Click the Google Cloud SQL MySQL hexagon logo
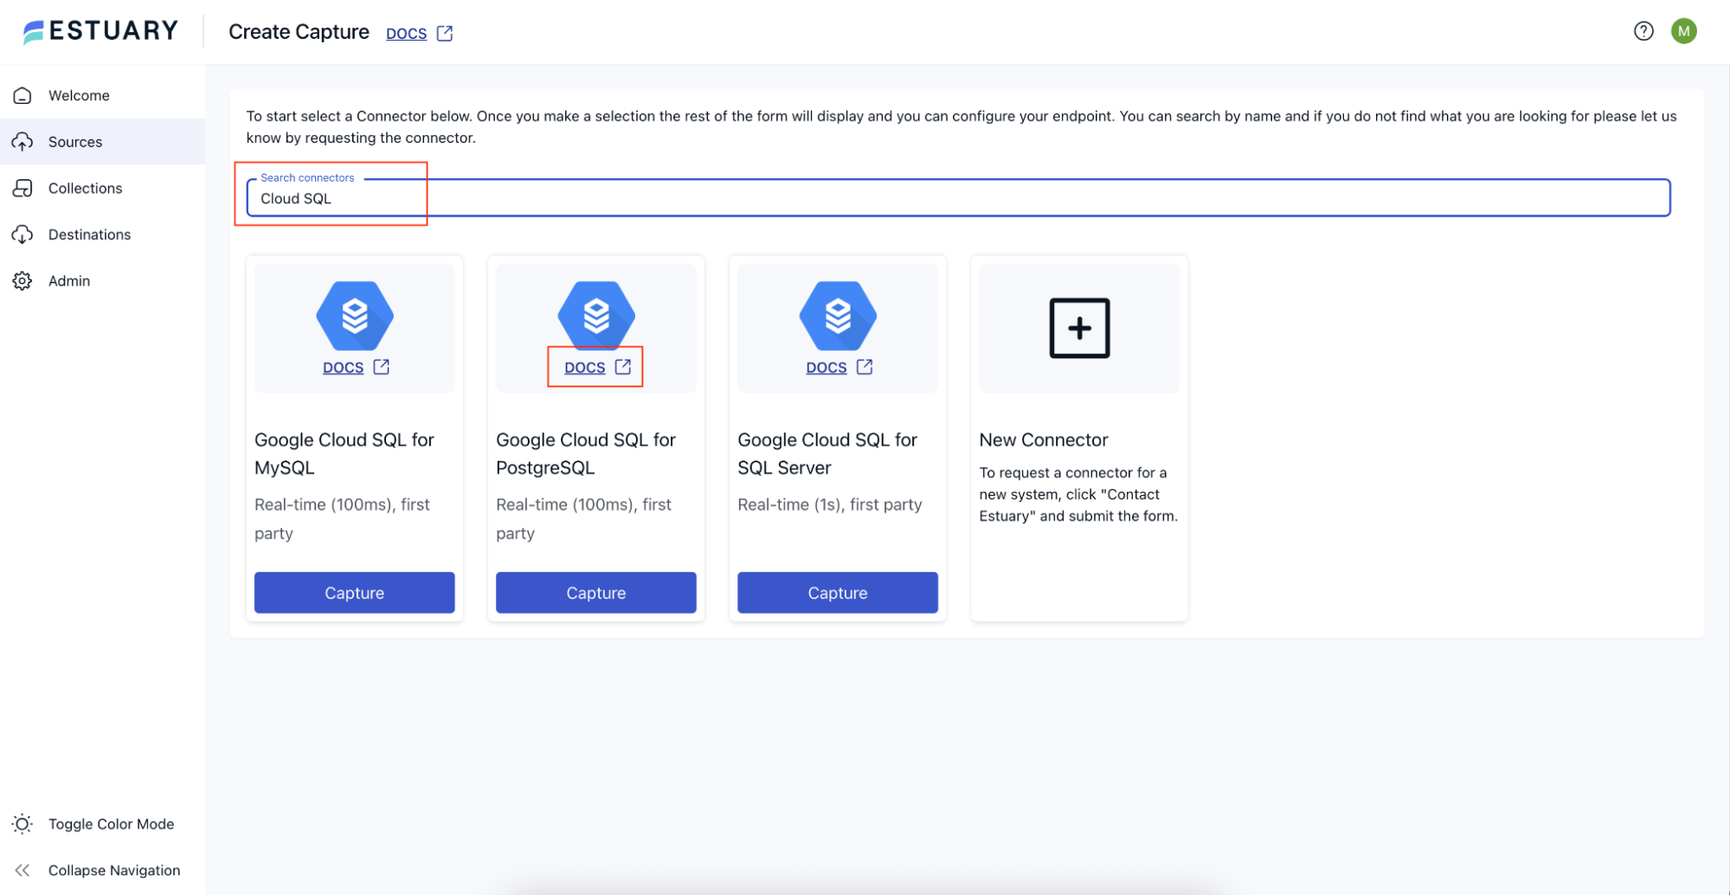 tap(355, 315)
